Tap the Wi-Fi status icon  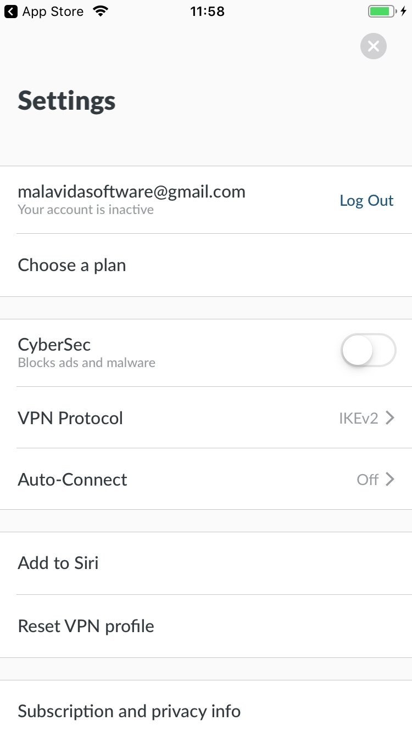pyautogui.click(x=101, y=11)
